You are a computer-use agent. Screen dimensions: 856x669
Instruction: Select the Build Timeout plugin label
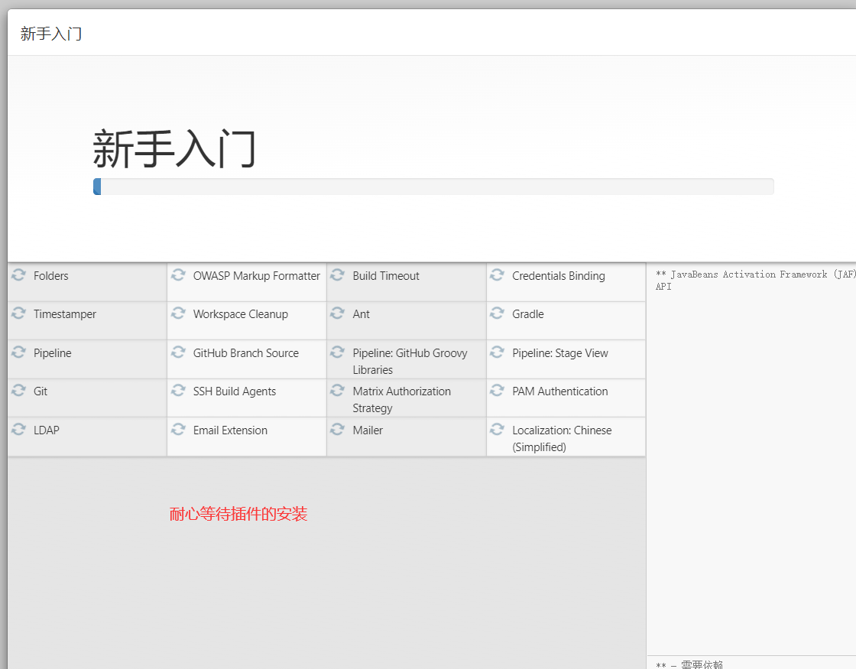pyautogui.click(x=386, y=276)
